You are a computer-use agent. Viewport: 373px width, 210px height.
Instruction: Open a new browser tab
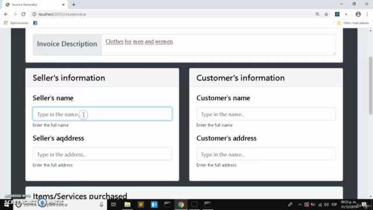73,5
